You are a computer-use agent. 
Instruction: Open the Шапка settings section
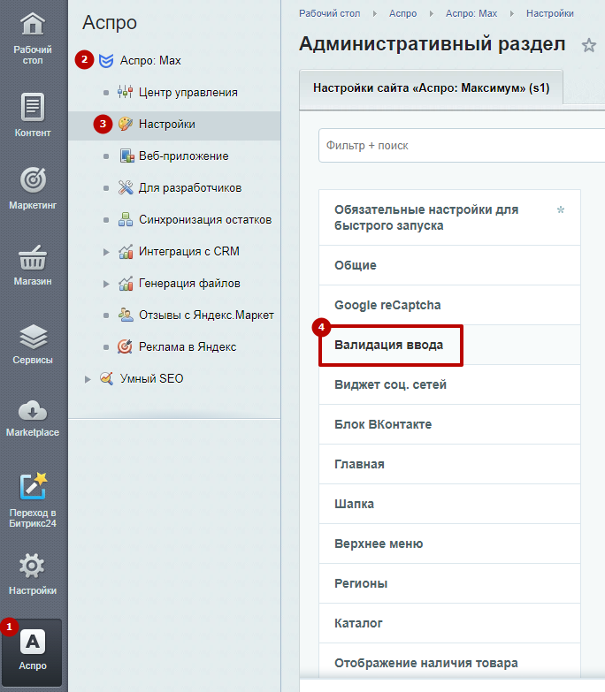(449, 504)
